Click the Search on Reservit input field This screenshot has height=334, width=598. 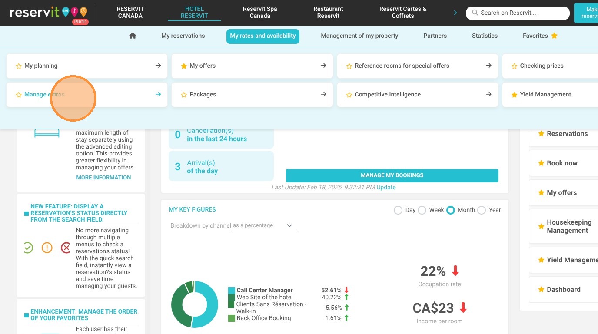click(518, 13)
